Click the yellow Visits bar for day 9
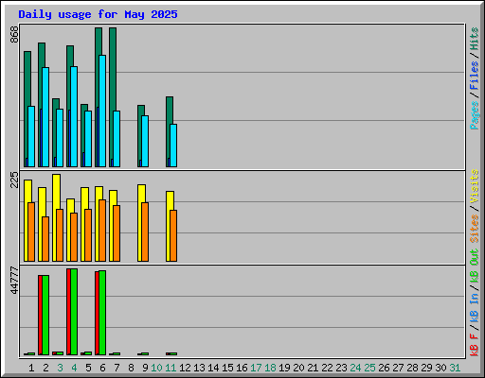485x378 pixels. (141, 194)
